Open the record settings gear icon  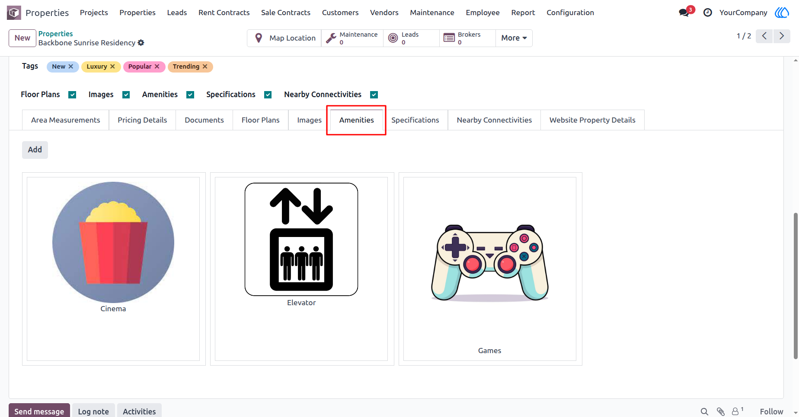point(141,43)
